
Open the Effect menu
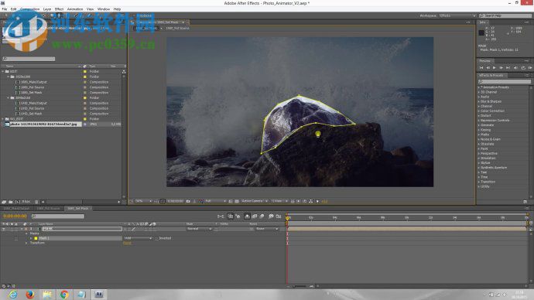coord(60,9)
